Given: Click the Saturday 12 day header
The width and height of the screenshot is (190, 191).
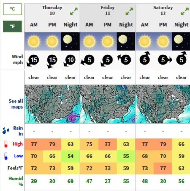Looking at the screenshot, I should (163, 10).
